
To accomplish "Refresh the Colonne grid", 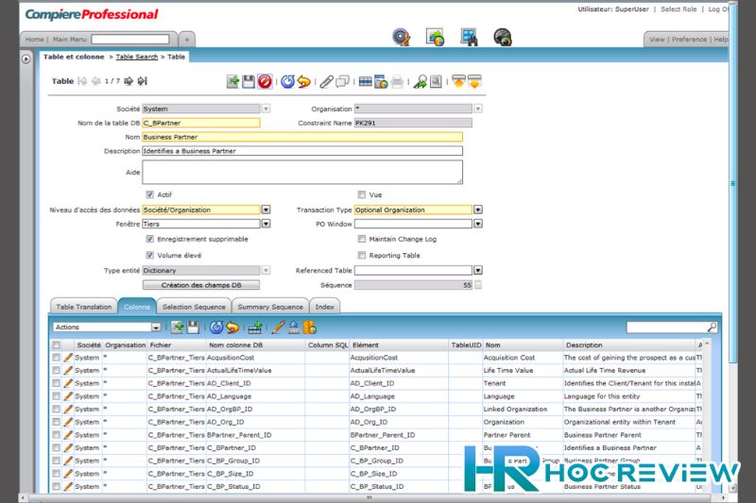I will pyautogui.click(x=216, y=327).
